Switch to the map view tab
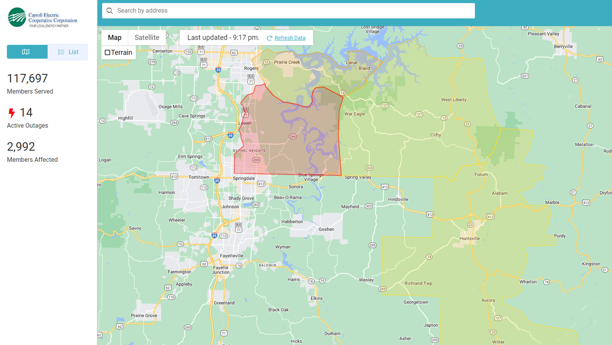The width and height of the screenshot is (612, 345). [x=27, y=52]
